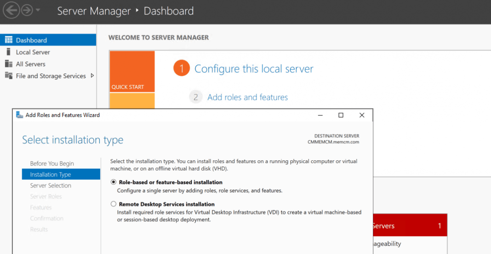The height and width of the screenshot is (254, 491).
Task: Click the File and Storage Services icon
Action: coord(8,76)
